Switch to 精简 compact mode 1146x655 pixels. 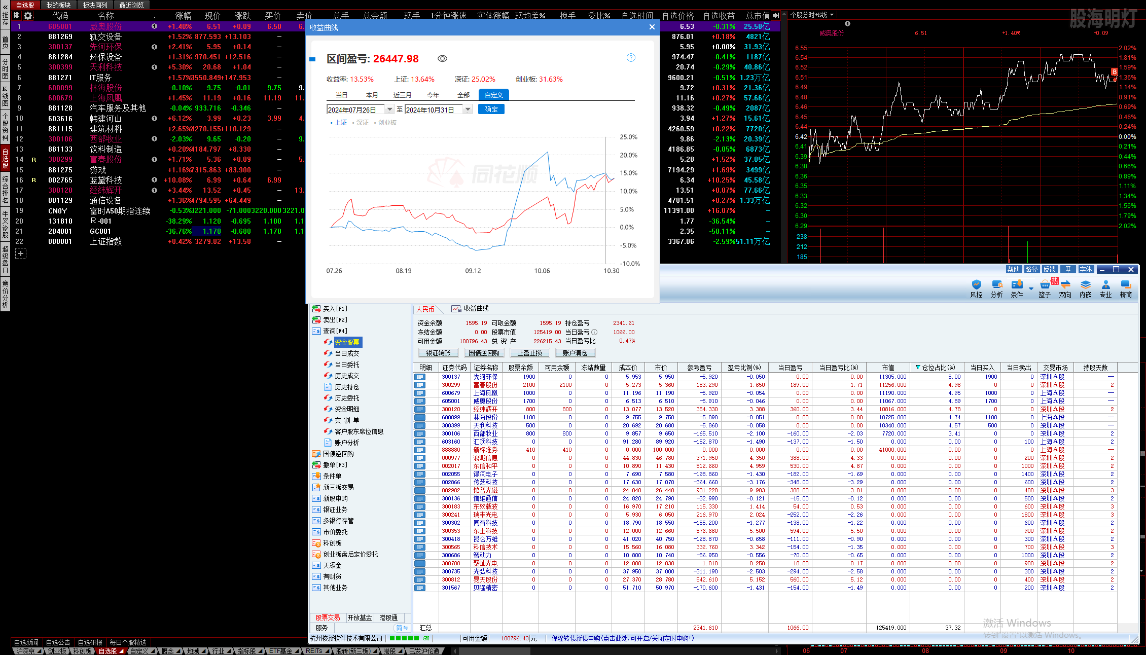coord(1126,288)
